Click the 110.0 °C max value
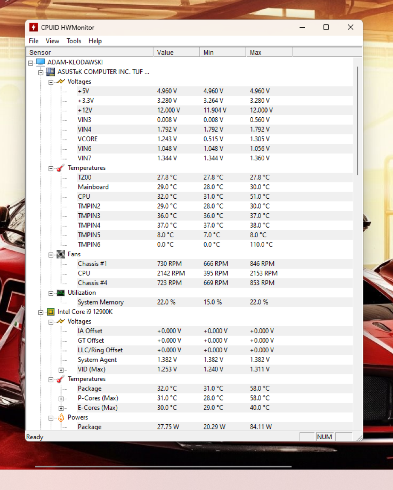Screen dimensions: 393x490 pyautogui.click(x=261, y=245)
